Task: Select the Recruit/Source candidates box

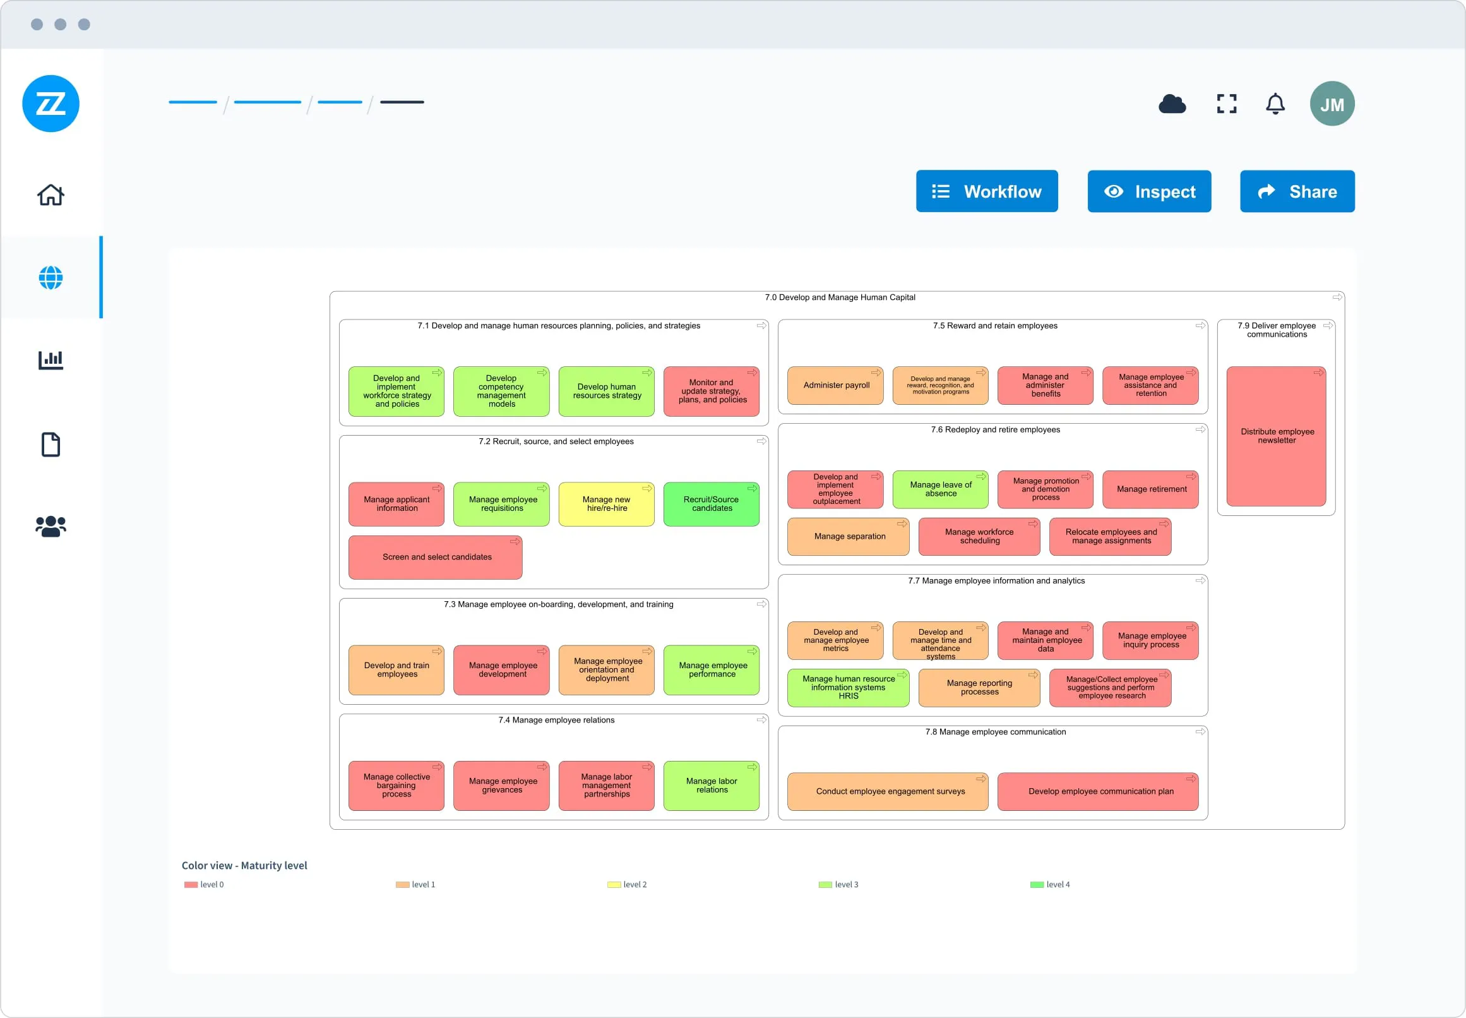Action: coord(711,504)
